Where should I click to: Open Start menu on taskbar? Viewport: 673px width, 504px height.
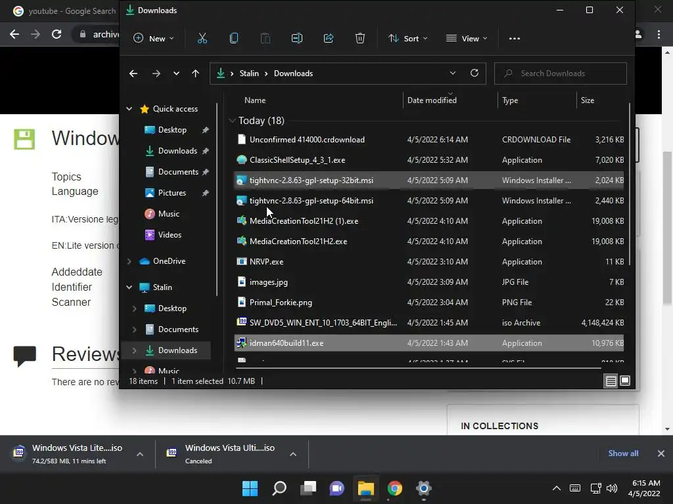tap(250, 488)
